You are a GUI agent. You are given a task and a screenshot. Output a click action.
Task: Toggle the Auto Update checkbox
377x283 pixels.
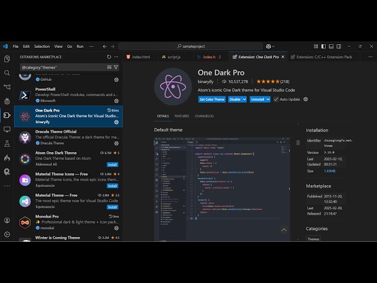click(276, 100)
